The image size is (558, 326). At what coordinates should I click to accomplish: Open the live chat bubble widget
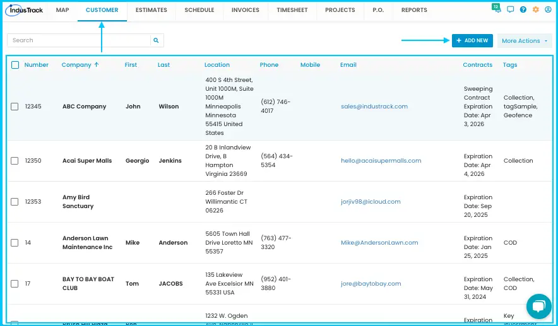[x=539, y=306]
